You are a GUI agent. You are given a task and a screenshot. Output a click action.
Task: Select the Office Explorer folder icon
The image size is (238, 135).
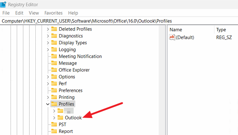coord(54,70)
